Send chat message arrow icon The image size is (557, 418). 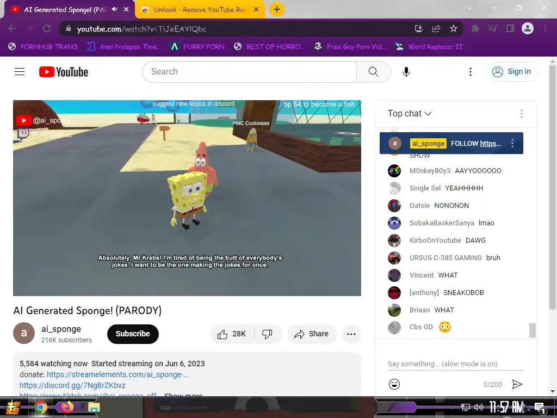coord(517,384)
